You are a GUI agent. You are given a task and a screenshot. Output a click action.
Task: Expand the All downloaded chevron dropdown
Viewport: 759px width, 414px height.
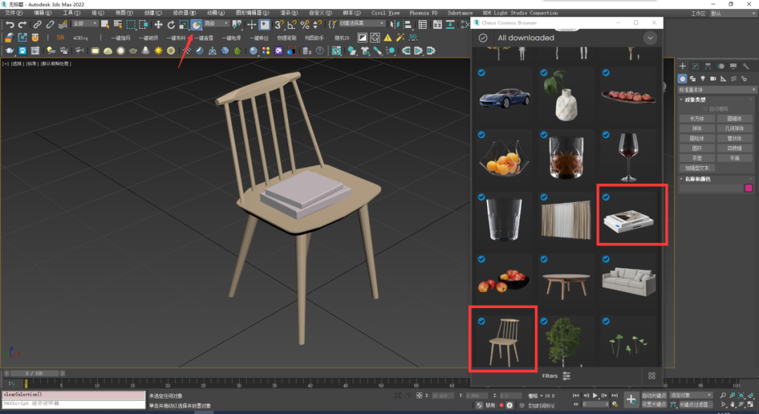(x=651, y=38)
